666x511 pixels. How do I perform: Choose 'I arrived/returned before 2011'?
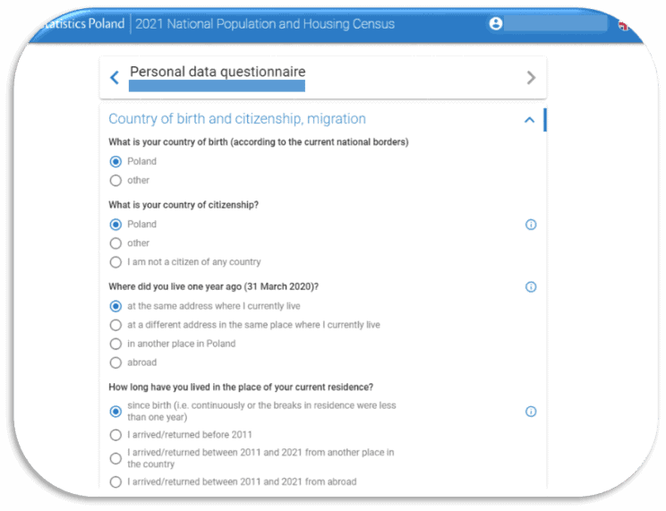(115, 435)
